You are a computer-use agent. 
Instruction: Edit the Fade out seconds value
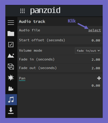tap(96, 68)
